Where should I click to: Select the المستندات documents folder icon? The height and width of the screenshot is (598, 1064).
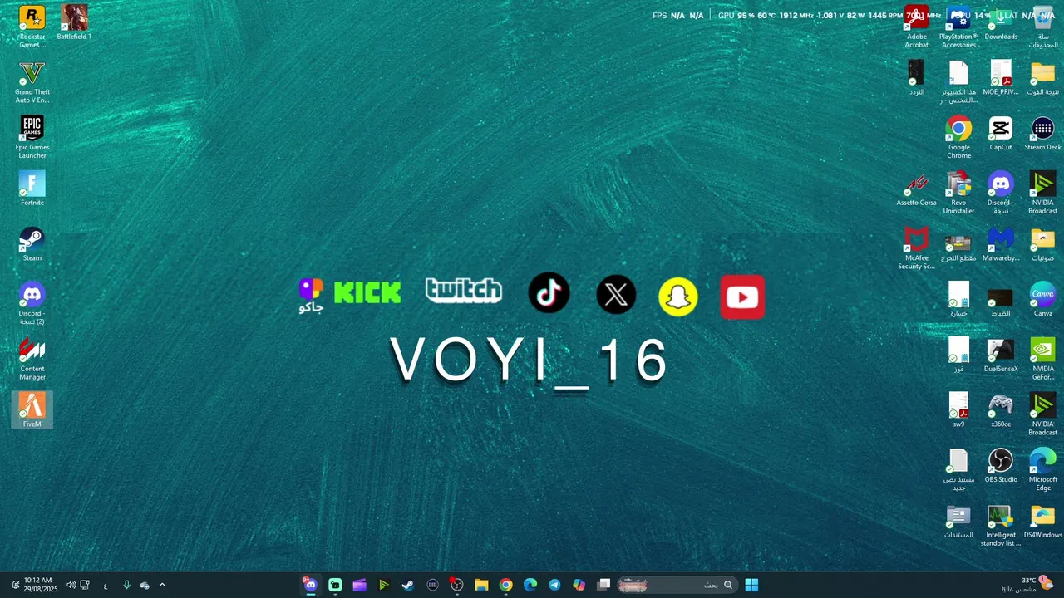pos(958,521)
